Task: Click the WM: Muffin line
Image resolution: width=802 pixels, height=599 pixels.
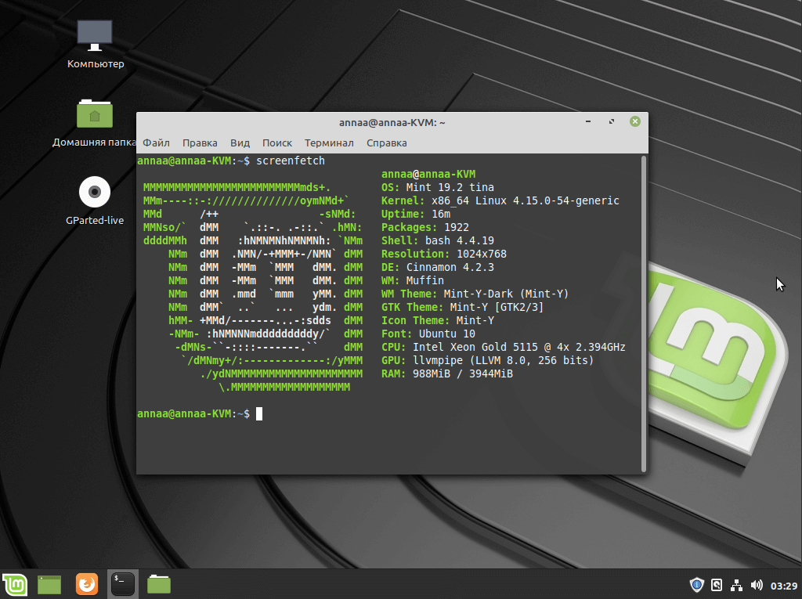Action: [413, 280]
